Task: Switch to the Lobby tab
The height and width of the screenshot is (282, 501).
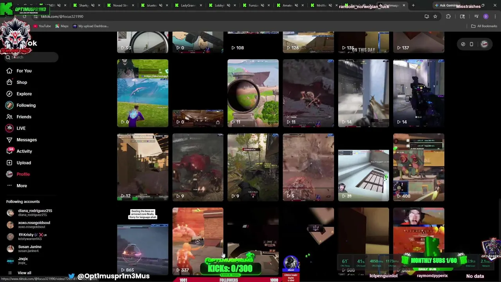Action: tap(219, 5)
